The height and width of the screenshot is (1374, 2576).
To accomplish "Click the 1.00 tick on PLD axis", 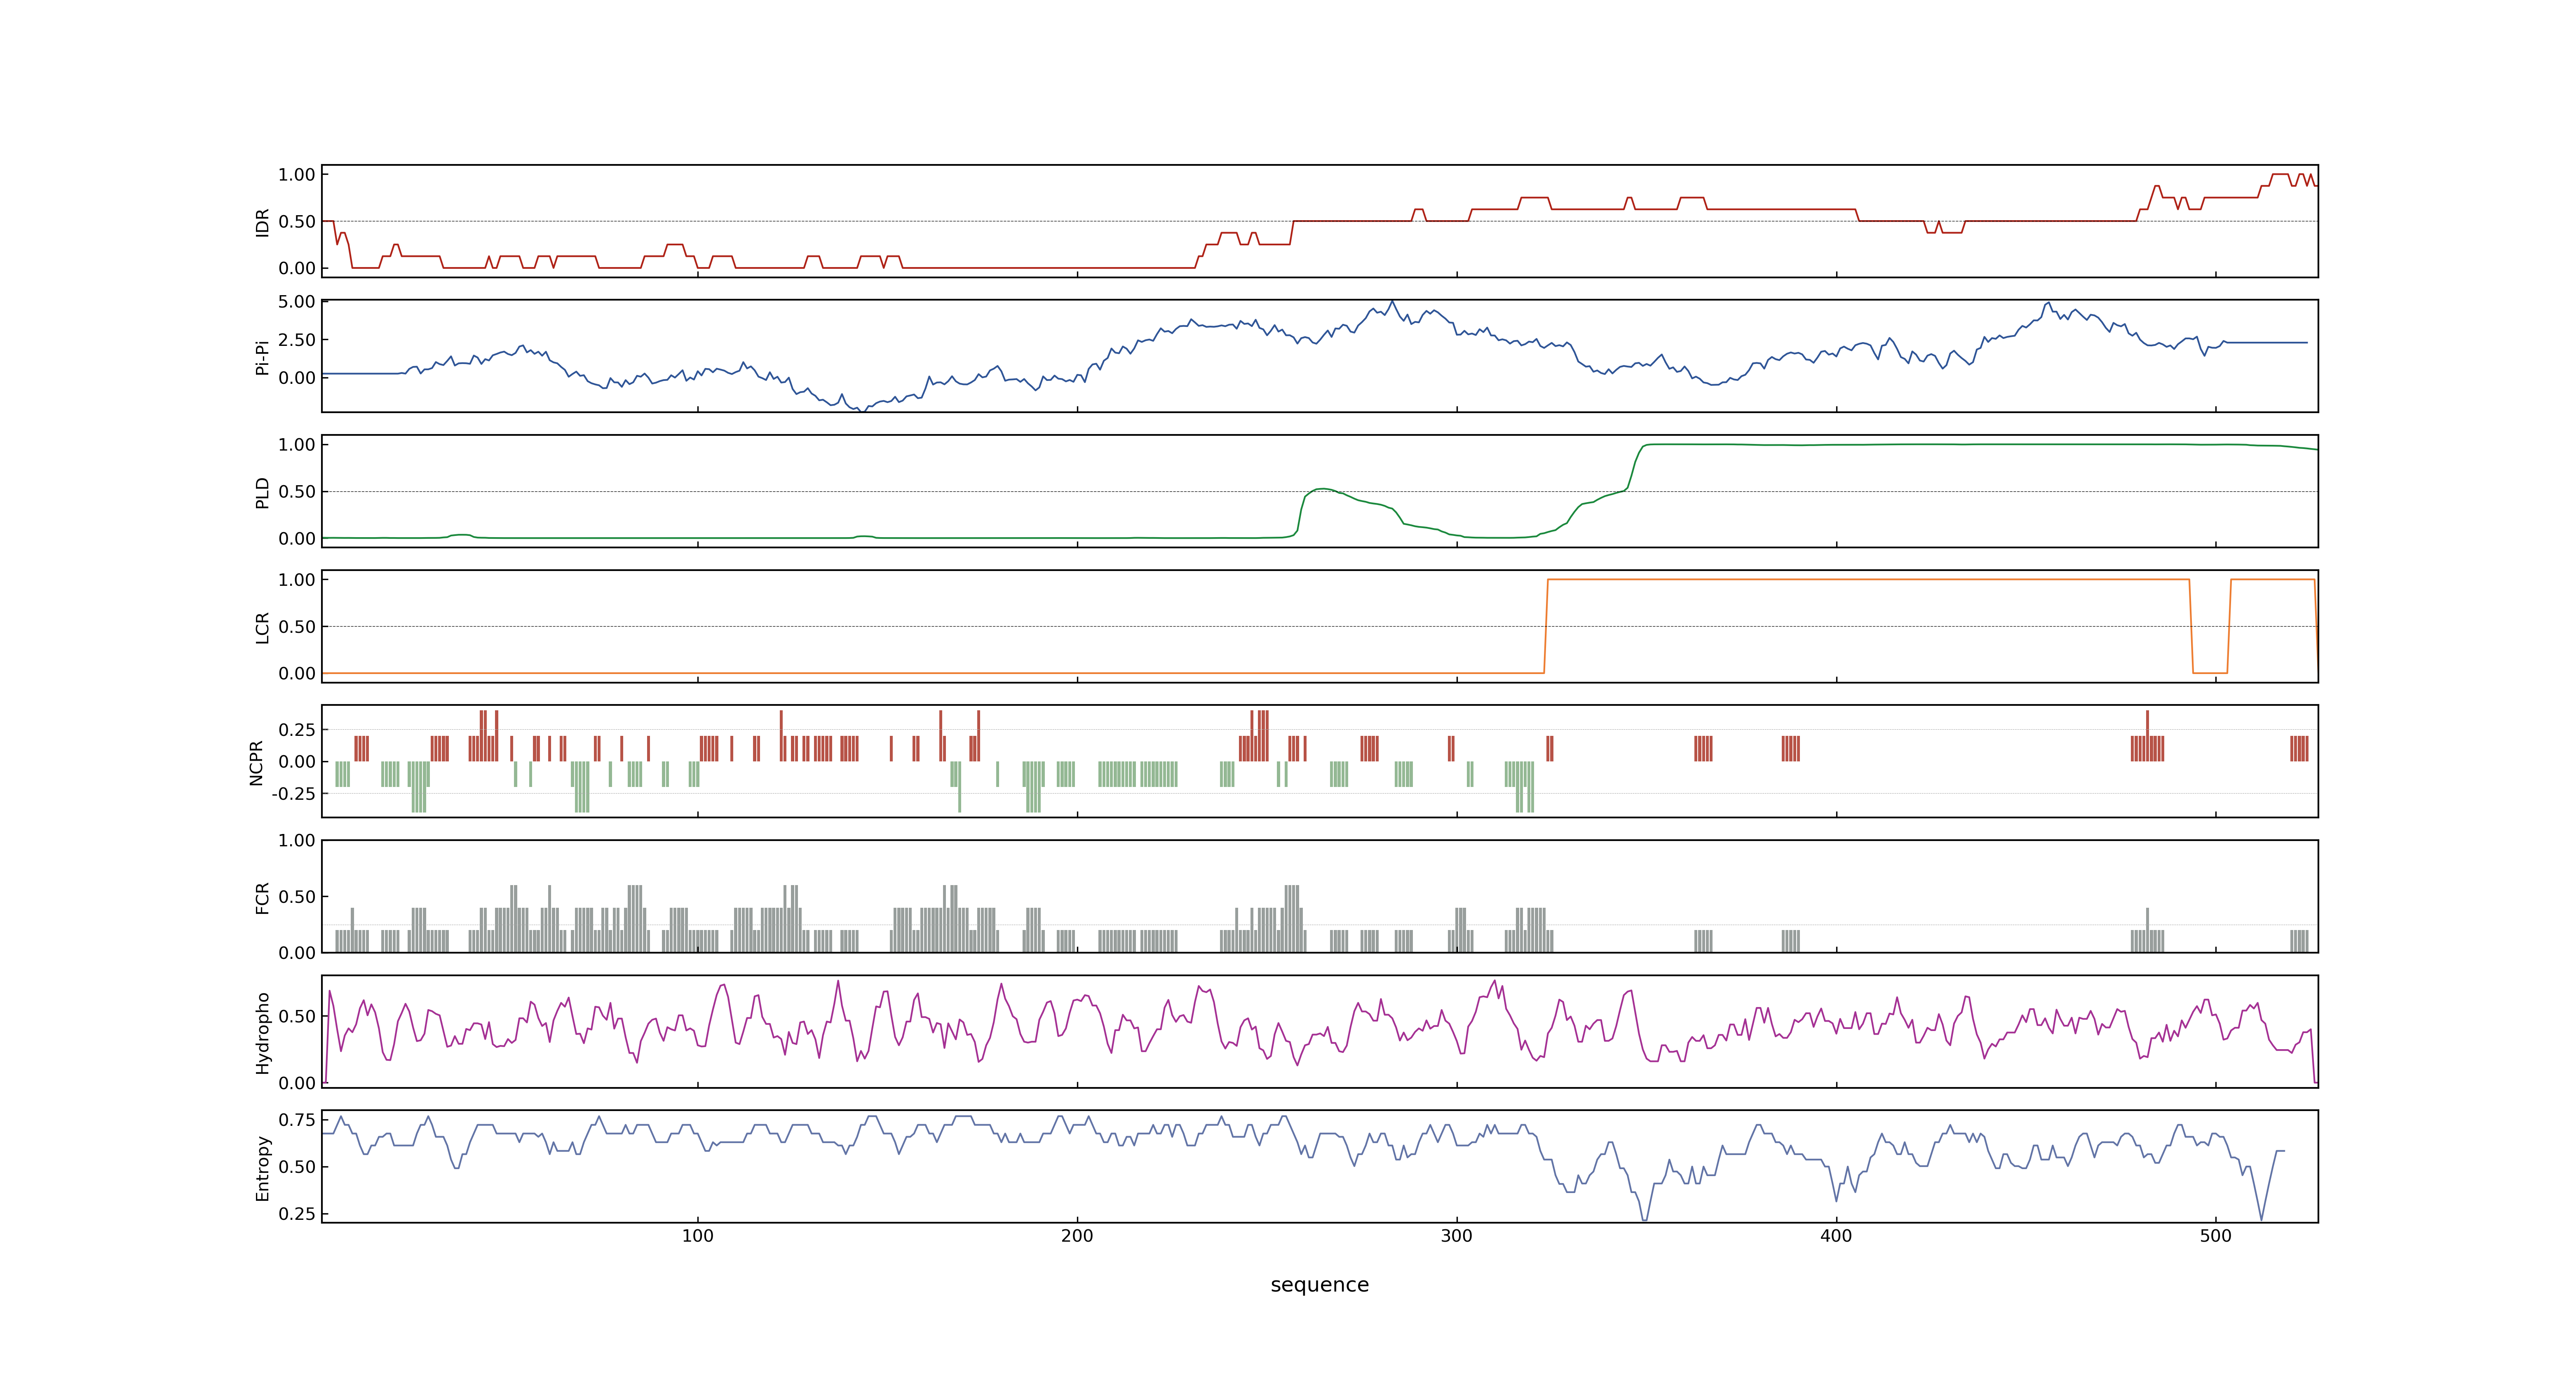I will coord(297,445).
